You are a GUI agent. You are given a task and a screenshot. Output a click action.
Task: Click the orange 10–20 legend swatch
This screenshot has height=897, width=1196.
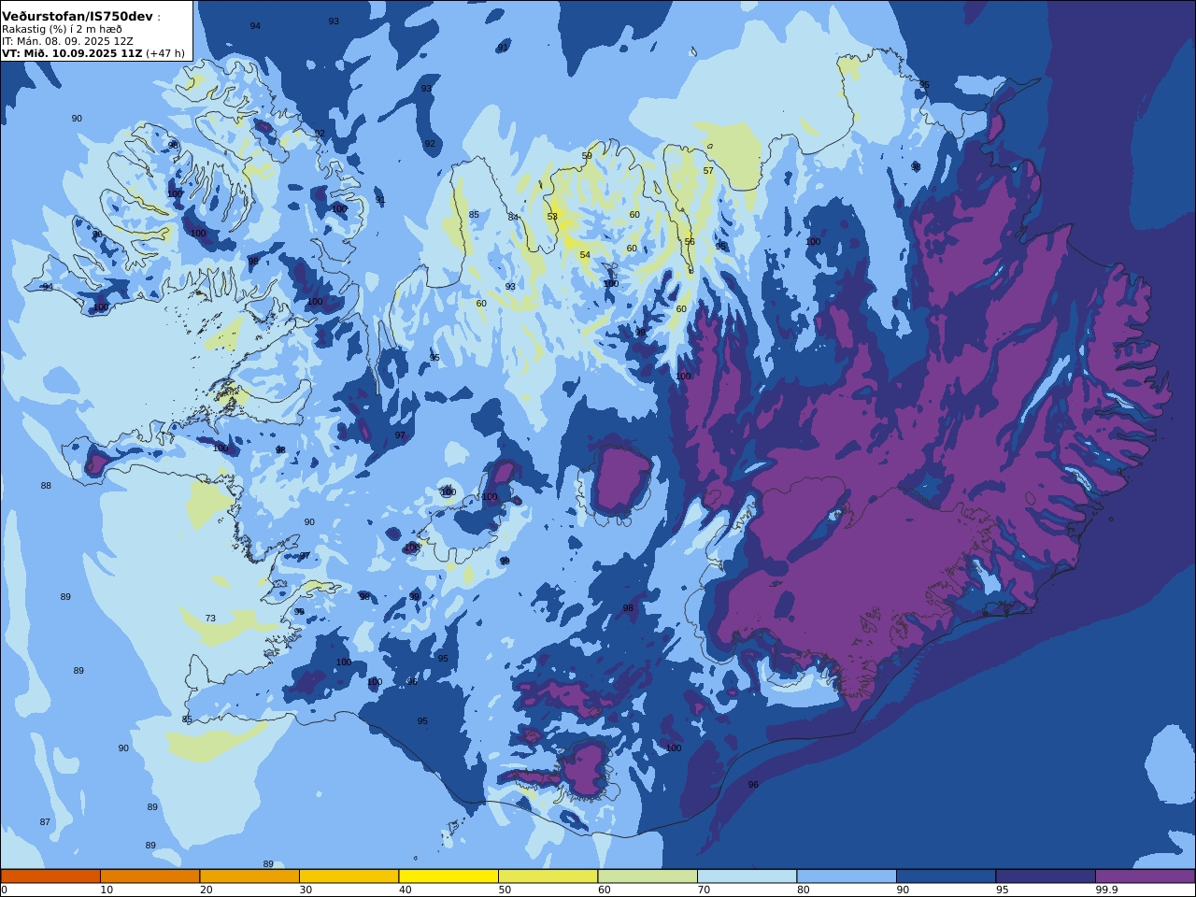click(149, 876)
